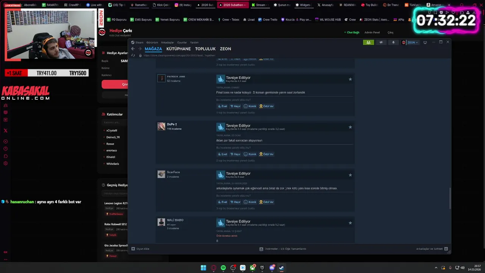Viewport: 485px width, 273px height.
Task: Click Ödül Ver on DuPe review
Action: tap(266, 154)
